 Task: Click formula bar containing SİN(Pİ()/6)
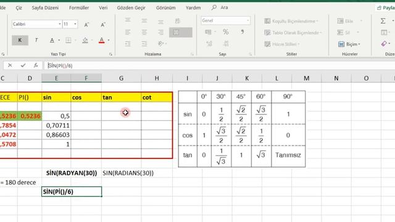tap(219, 65)
